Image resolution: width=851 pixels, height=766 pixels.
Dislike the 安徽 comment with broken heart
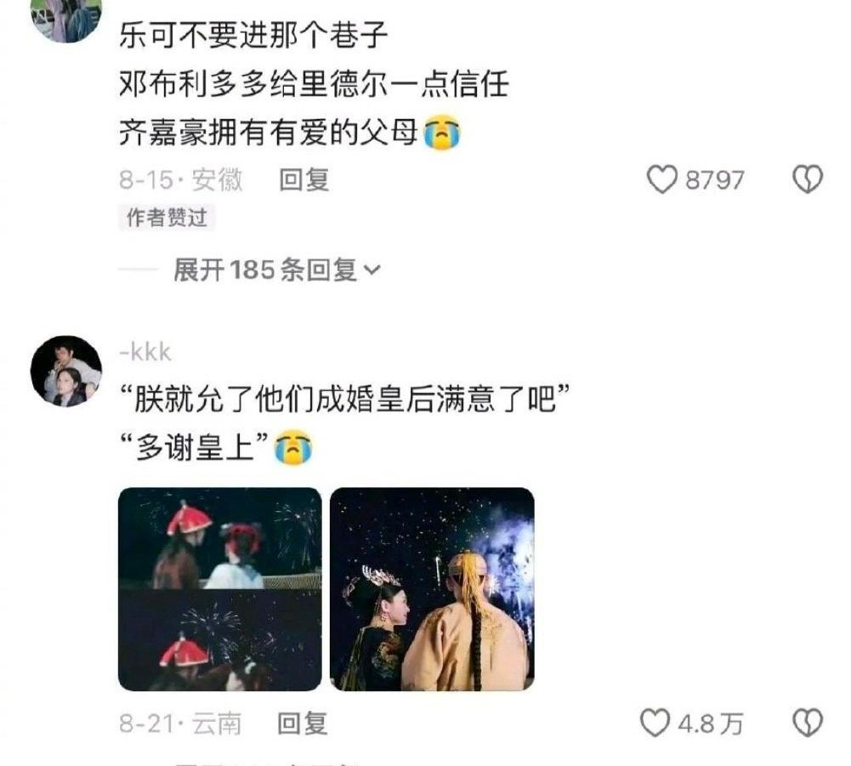coord(808,179)
